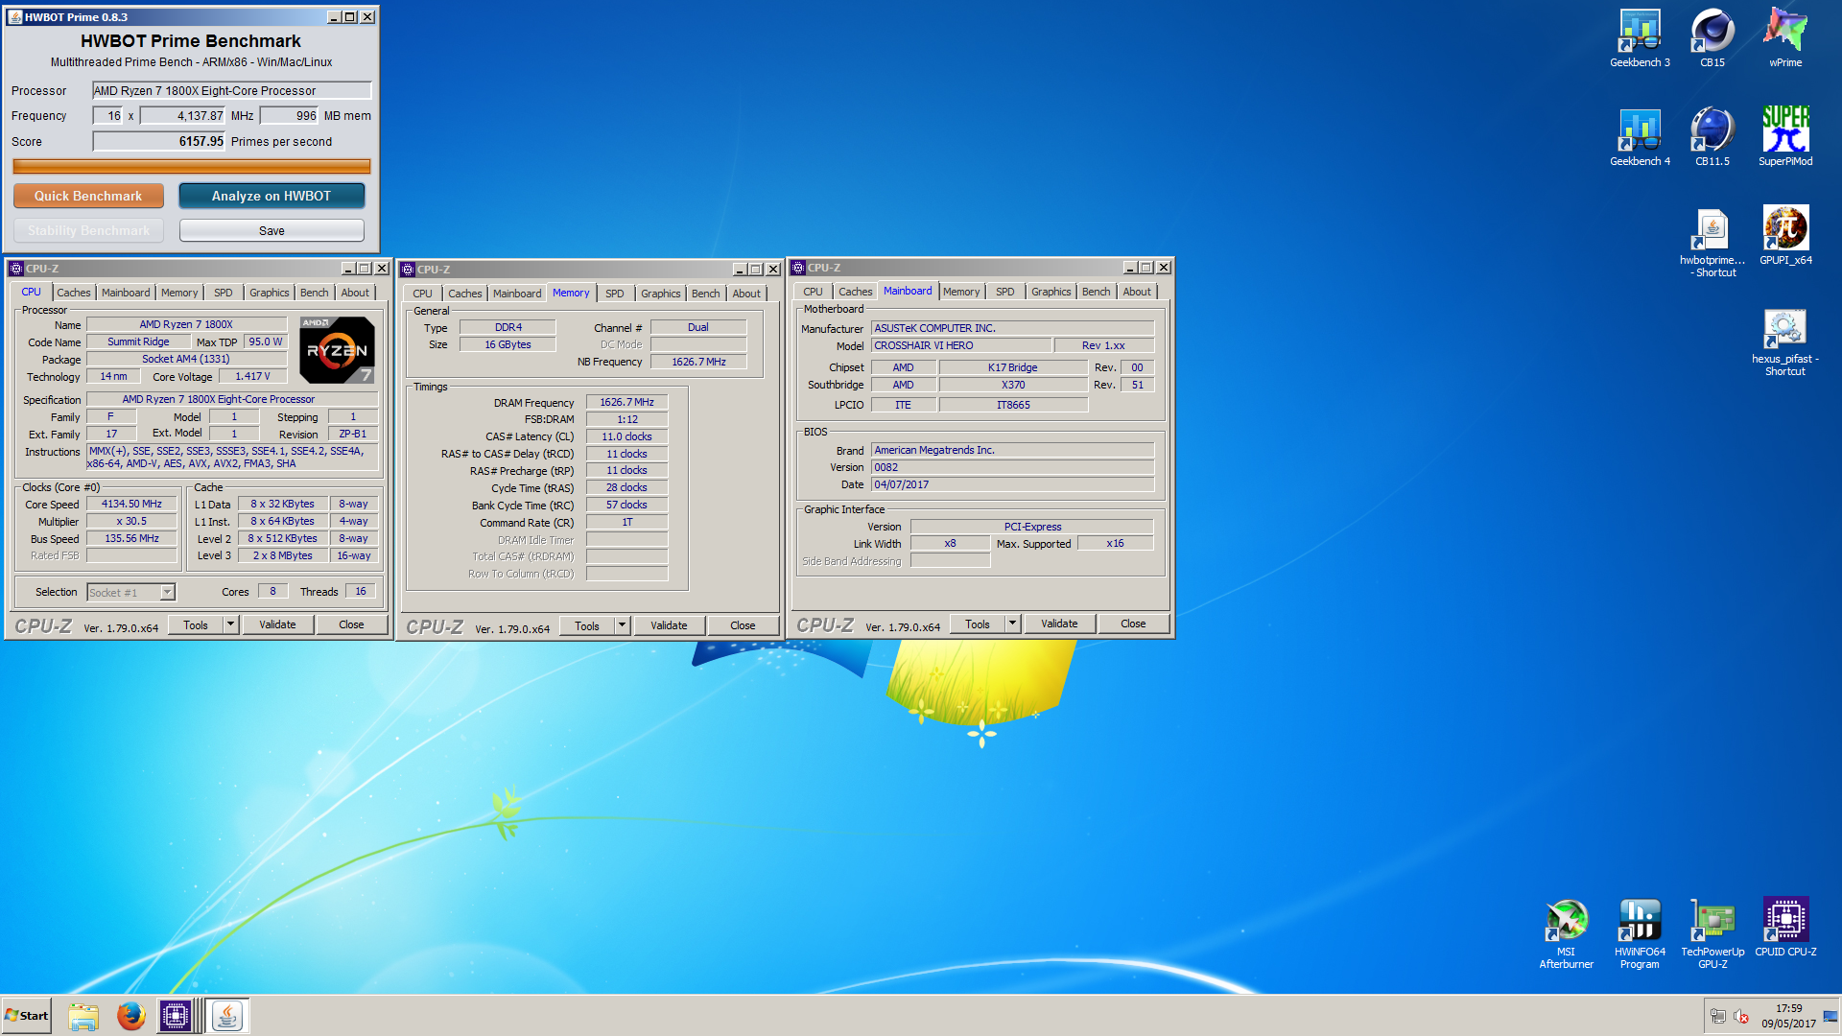Click the Core Voltage value 1.417 V
The width and height of the screenshot is (1842, 1036).
click(x=252, y=376)
